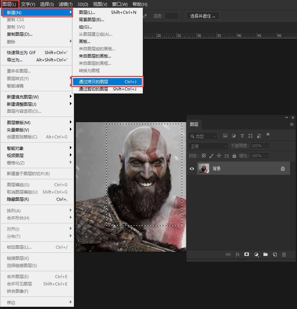The image size is (297, 309).
Task: Choose 来自图层的画板... entry
Action: 107,56
